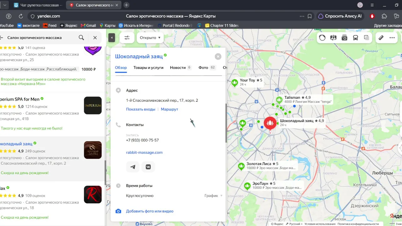Click the Маршрут link
The width and height of the screenshot is (402, 226).
tap(169, 109)
